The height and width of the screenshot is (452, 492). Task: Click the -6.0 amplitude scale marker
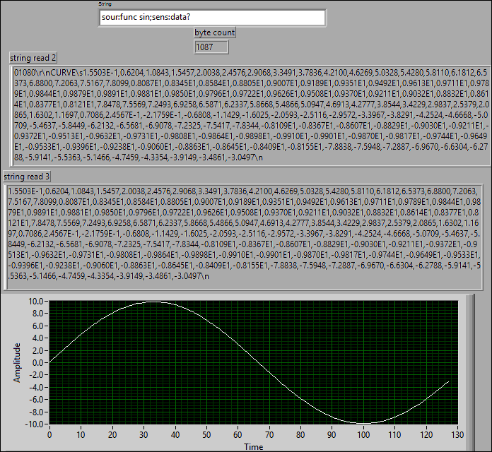click(36, 400)
